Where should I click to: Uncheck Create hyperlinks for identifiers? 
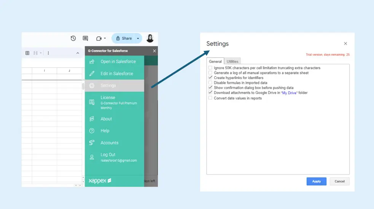(210, 78)
